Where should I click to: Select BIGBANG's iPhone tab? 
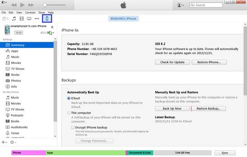(x=123, y=18)
